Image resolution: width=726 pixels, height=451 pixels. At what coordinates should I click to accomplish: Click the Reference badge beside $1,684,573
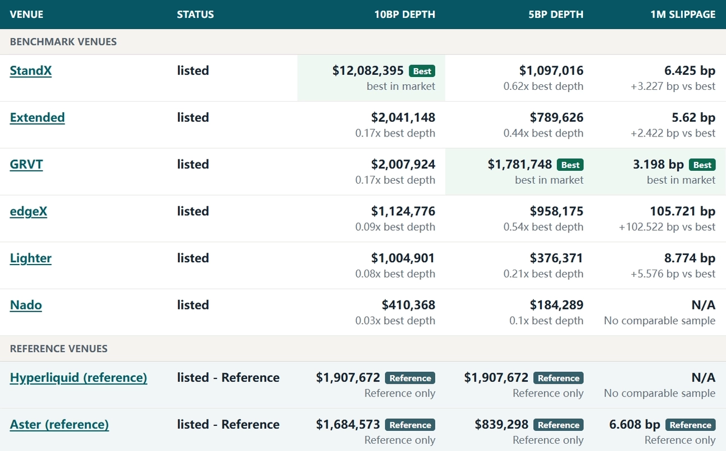tap(410, 425)
